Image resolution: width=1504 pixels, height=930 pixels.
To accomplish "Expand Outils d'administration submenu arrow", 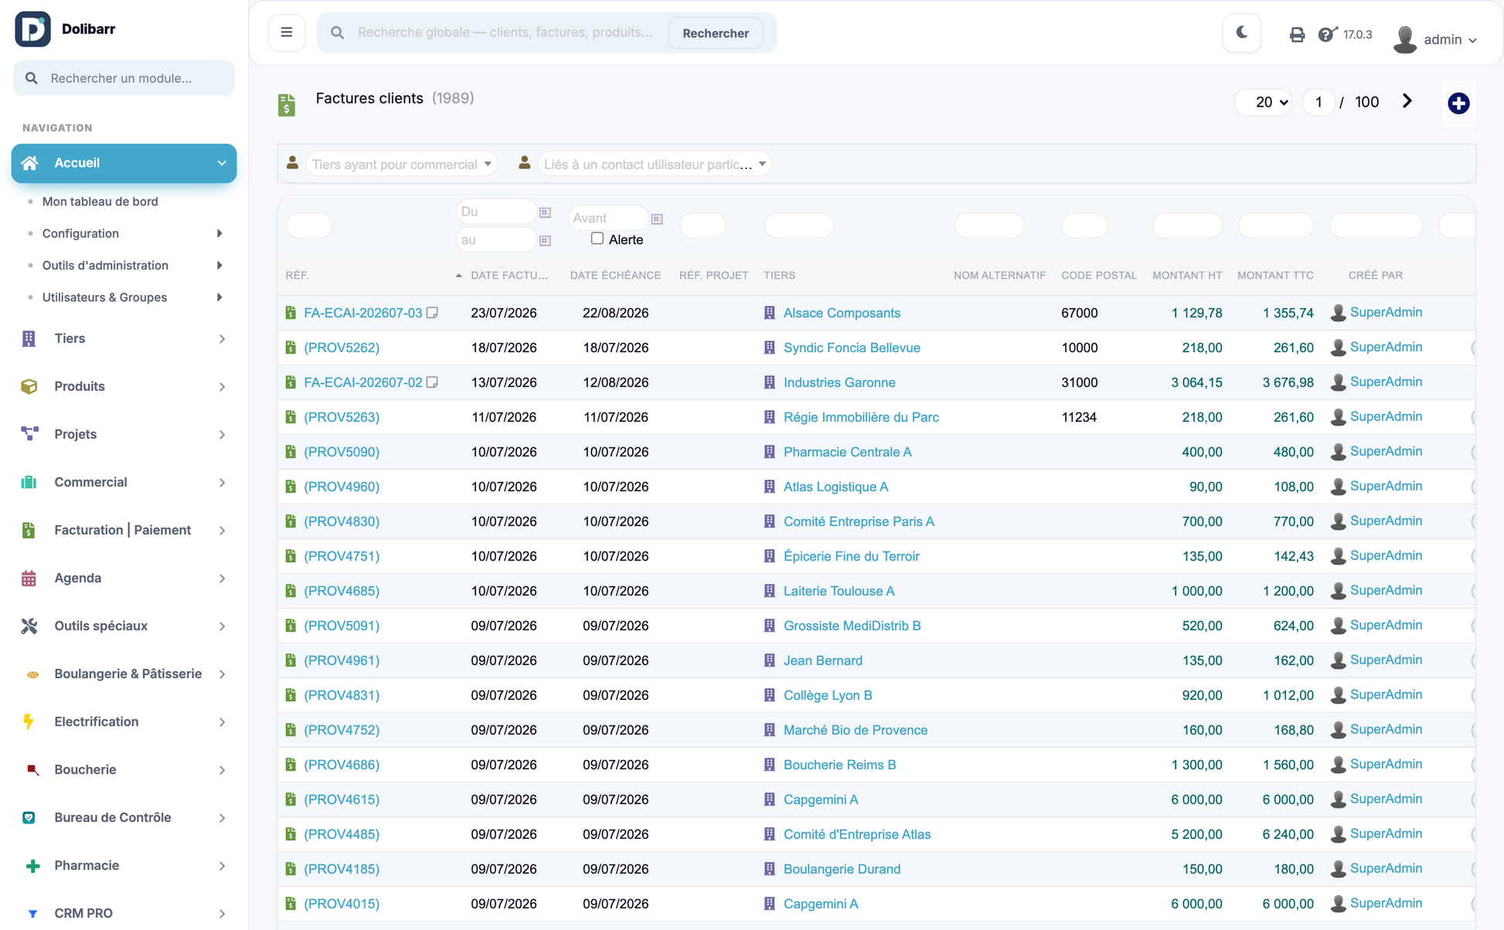I will 219,265.
